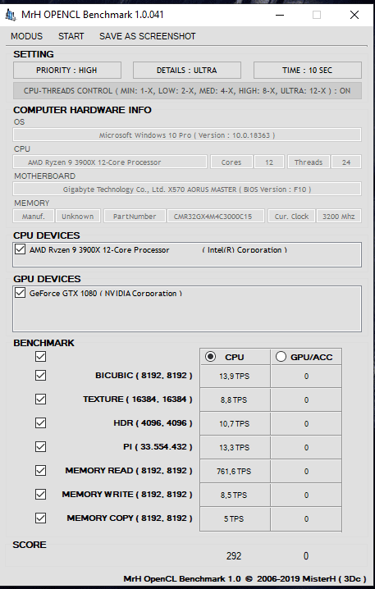The width and height of the screenshot is (375, 589).
Task: Click the PRIORITY : HIGH button
Action: point(67,71)
